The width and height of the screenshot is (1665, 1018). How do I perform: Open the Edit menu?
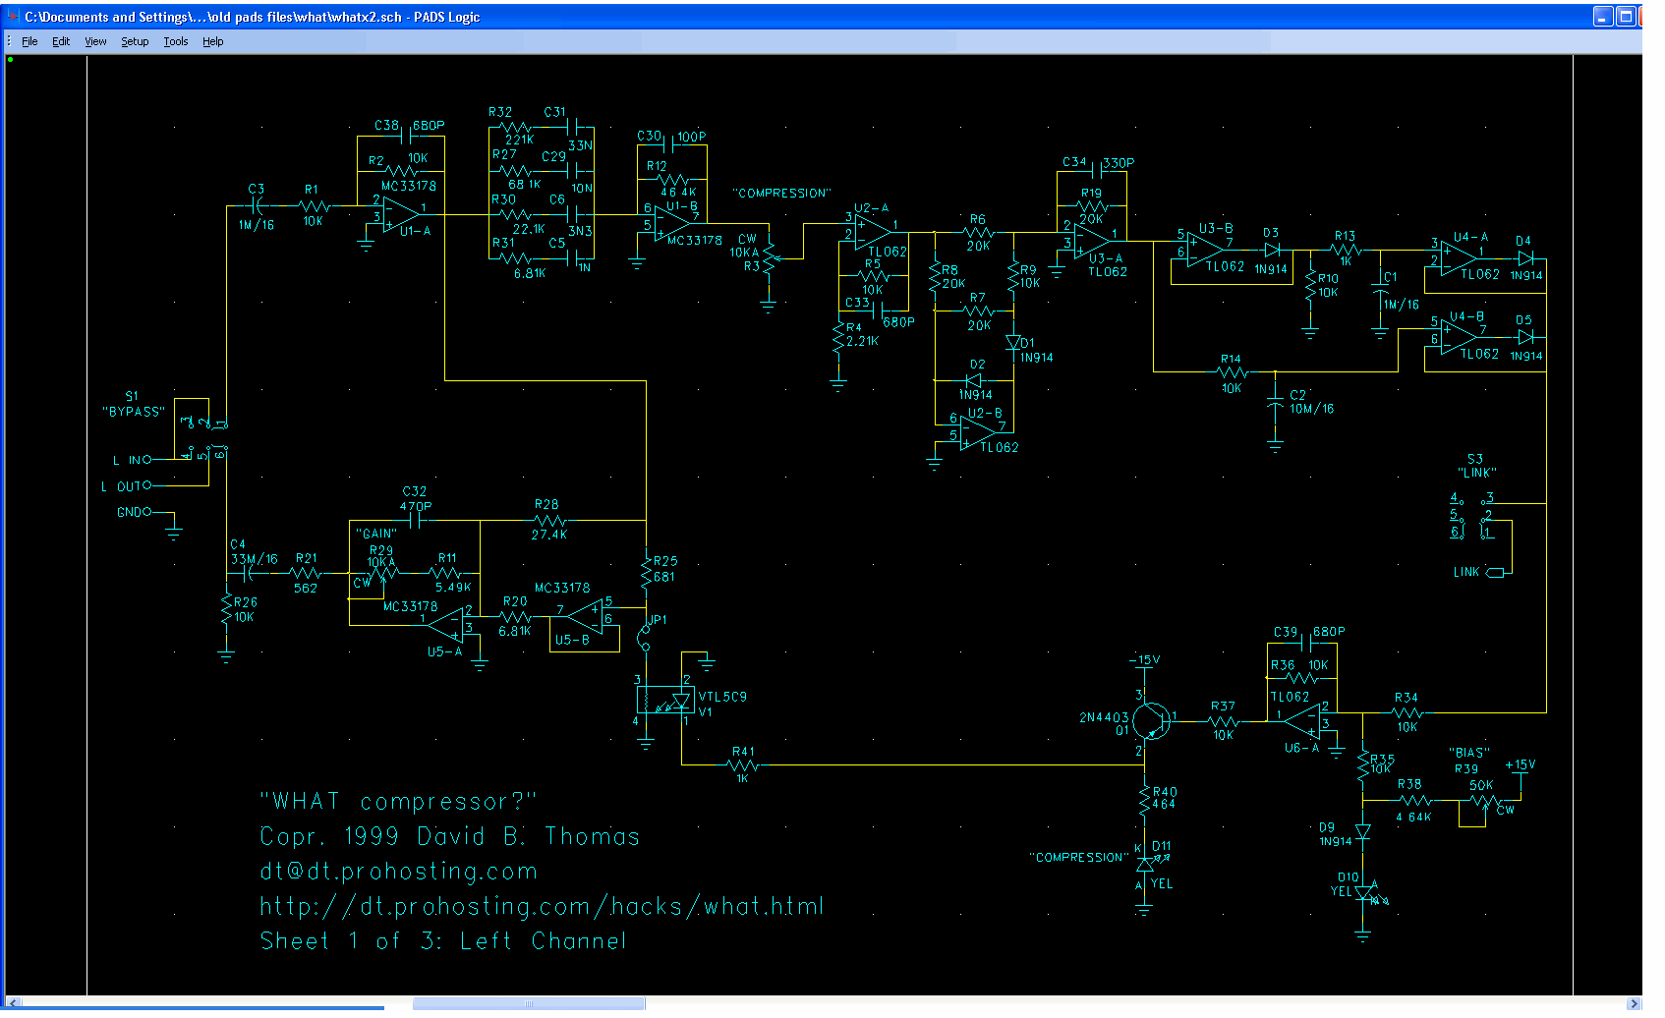pyautogui.click(x=61, y=41)
